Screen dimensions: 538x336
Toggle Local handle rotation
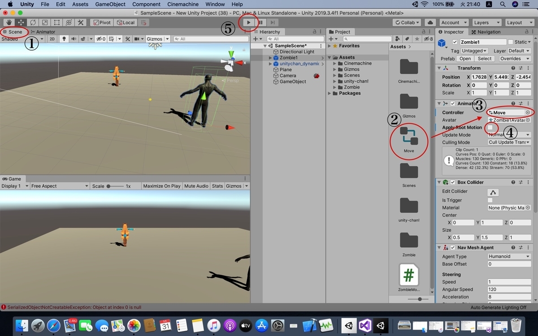pyautogui.click(x=125, y=22)
